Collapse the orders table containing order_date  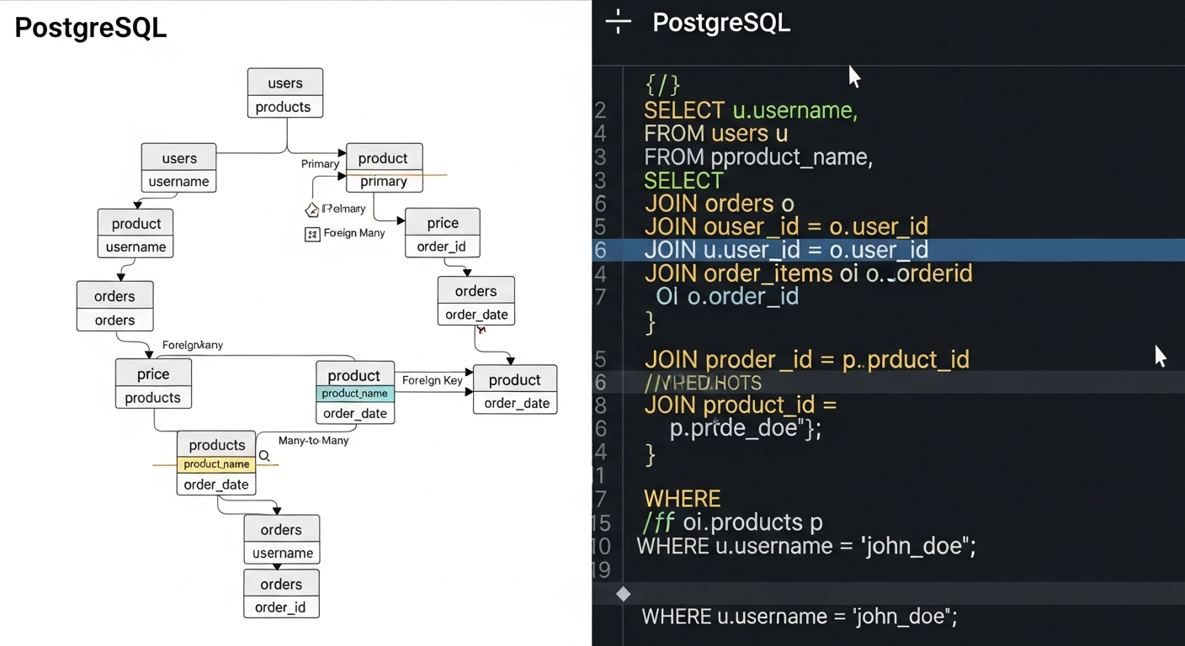[476, 290]
